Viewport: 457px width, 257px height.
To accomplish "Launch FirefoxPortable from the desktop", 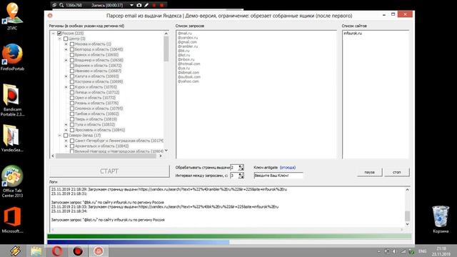I will pos(12,57).
